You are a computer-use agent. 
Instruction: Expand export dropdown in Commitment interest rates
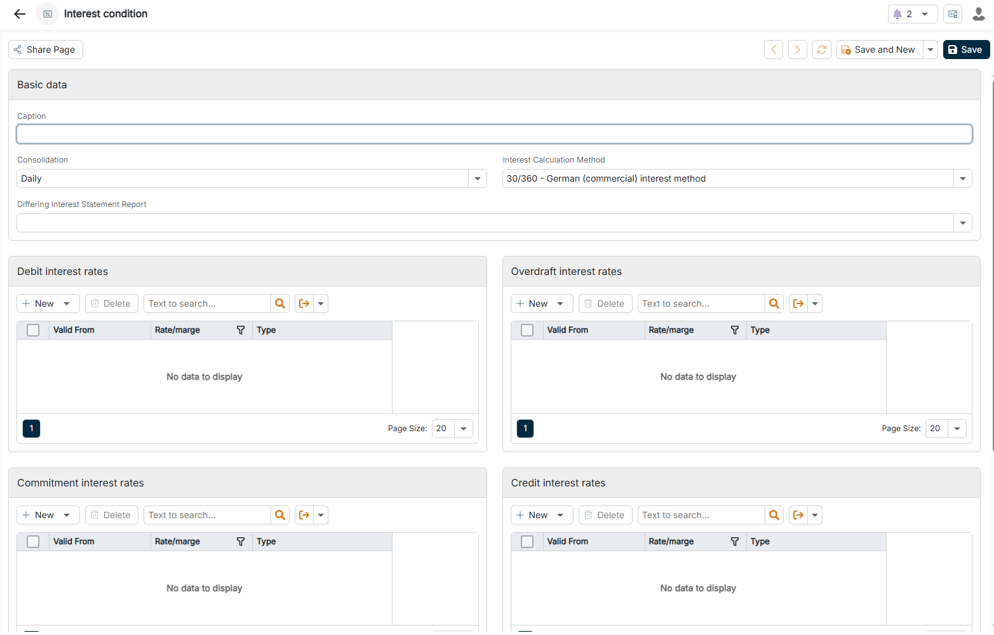(321, 515)
